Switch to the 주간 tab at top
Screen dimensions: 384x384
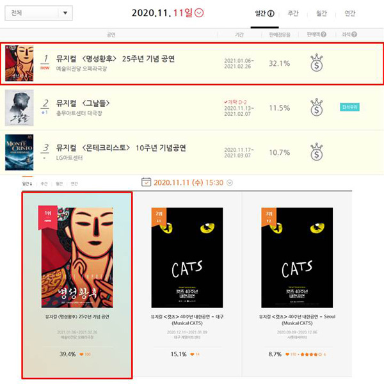(293, 13)
